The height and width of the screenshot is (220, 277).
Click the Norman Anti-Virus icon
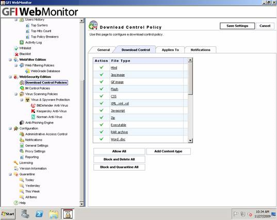click(x=33, y=117)
